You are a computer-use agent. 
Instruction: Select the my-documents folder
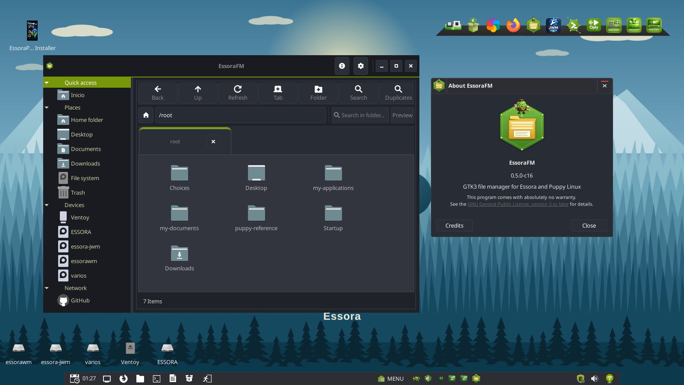180,213
